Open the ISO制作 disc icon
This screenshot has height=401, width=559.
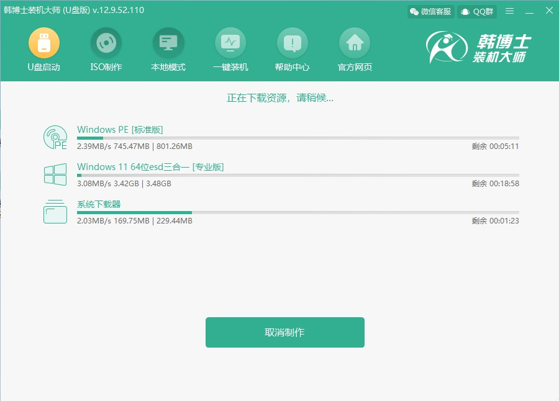(x=106, y=43)
